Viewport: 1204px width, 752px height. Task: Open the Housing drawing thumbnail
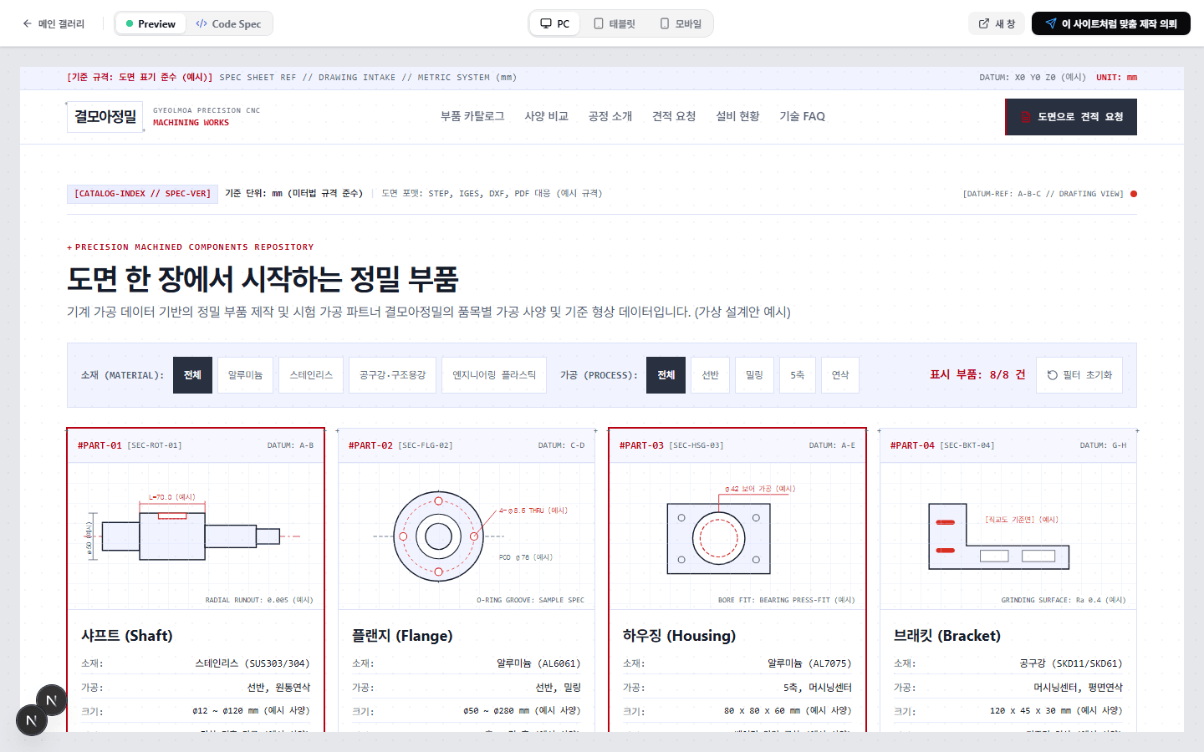737,536
